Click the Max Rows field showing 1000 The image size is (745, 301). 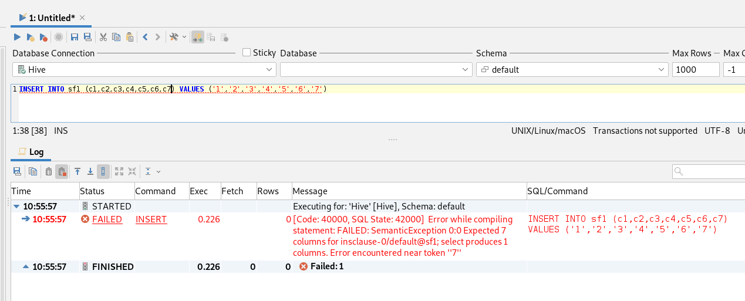(695, 70)
